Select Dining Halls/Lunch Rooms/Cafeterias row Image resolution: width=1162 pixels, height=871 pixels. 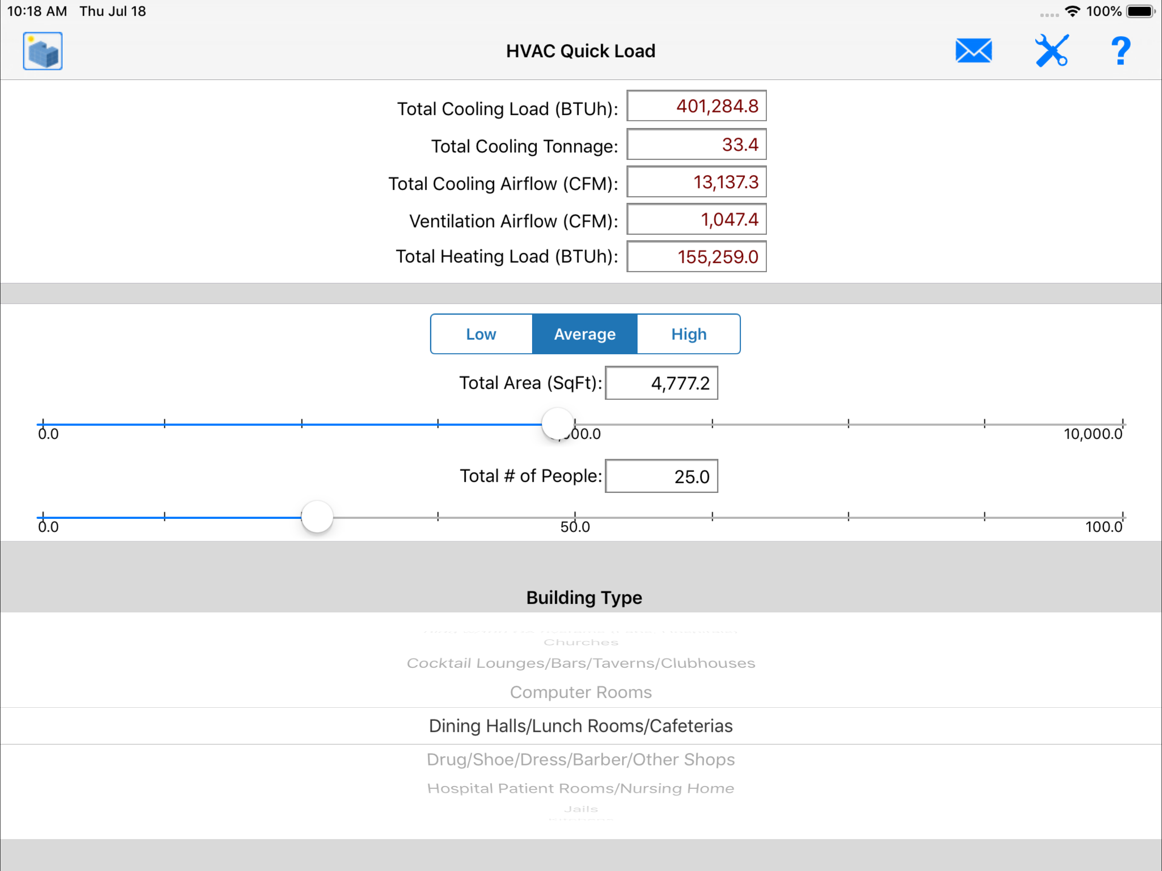point(581,726)
